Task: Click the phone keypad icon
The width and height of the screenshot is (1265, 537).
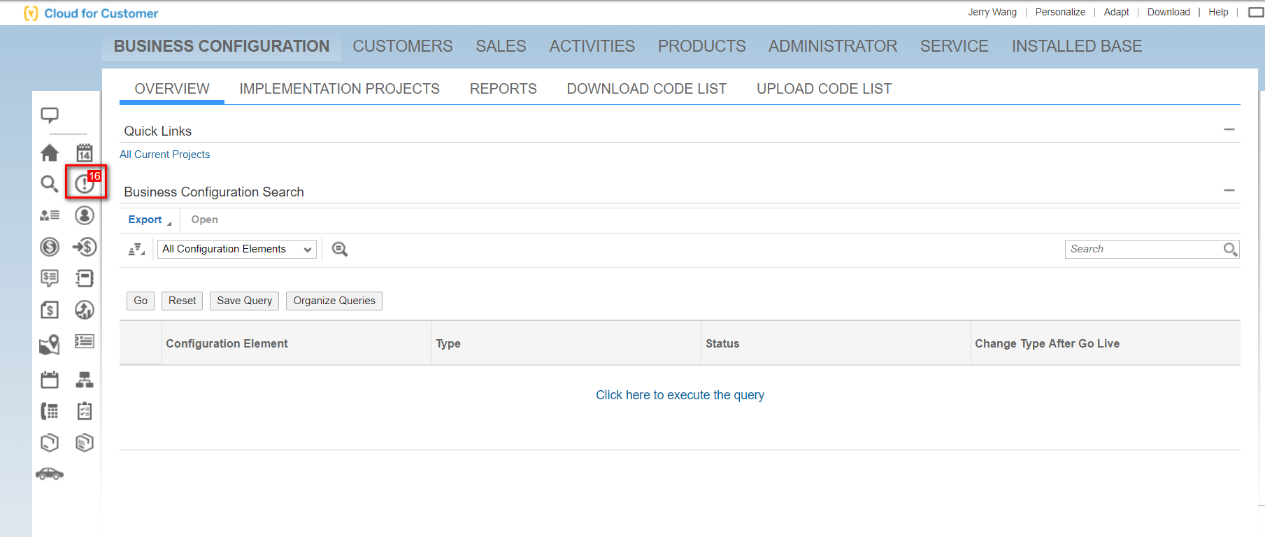Action: click(50, 411)
